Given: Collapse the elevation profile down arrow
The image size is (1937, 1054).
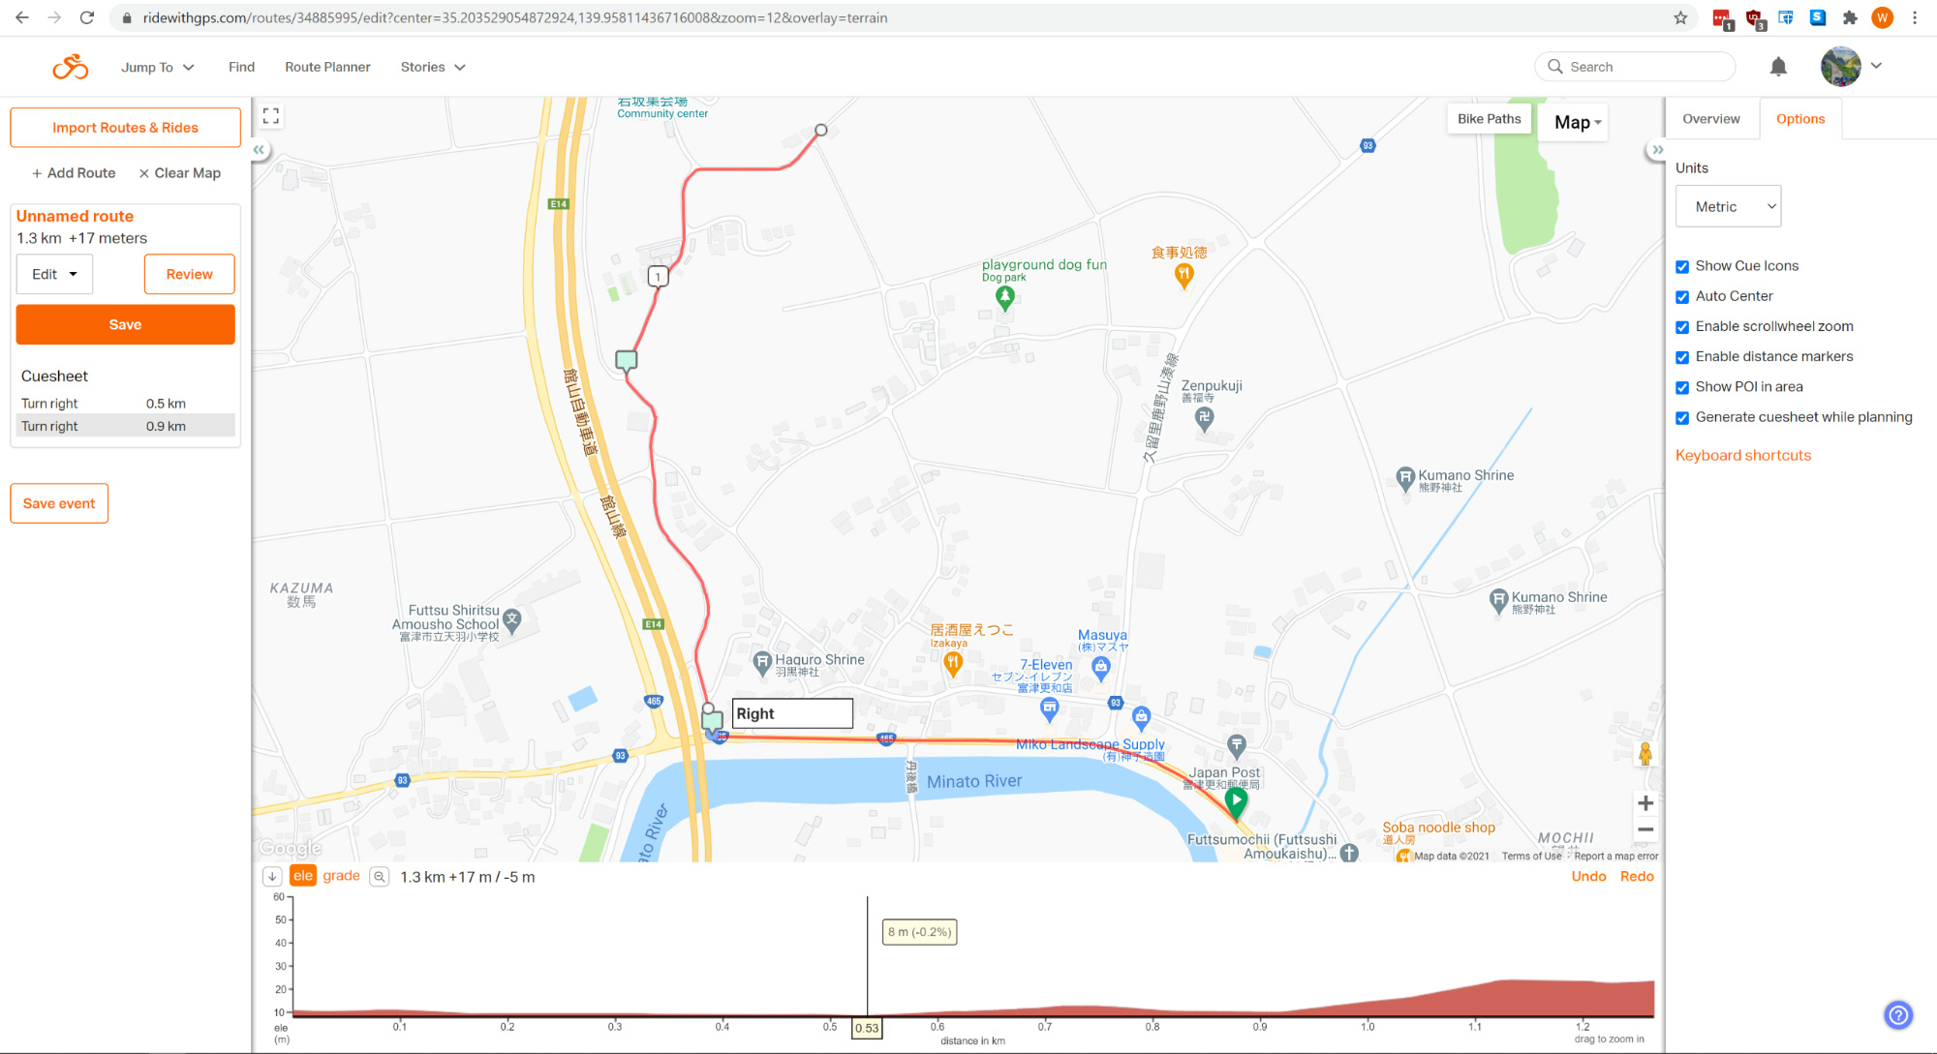Looking at the screenshot, I should point(272,877).
